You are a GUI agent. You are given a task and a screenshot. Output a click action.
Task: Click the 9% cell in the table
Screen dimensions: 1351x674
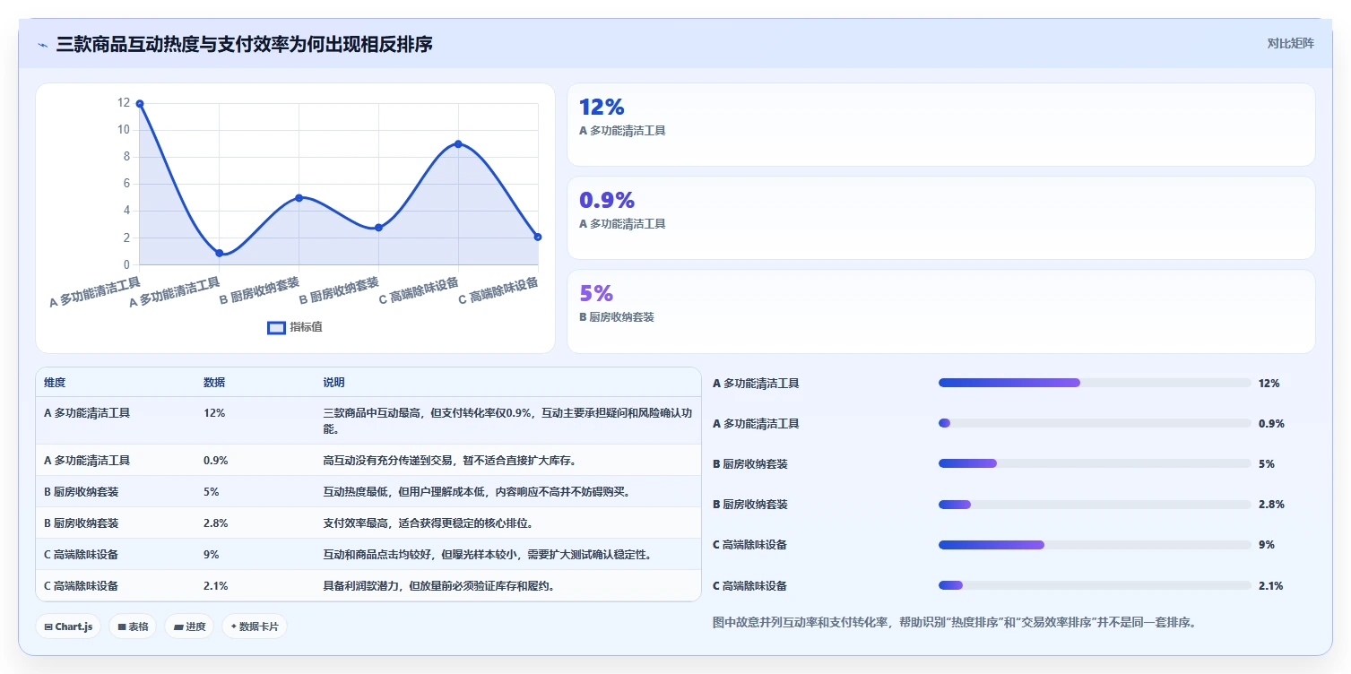(x=212, y=555)
